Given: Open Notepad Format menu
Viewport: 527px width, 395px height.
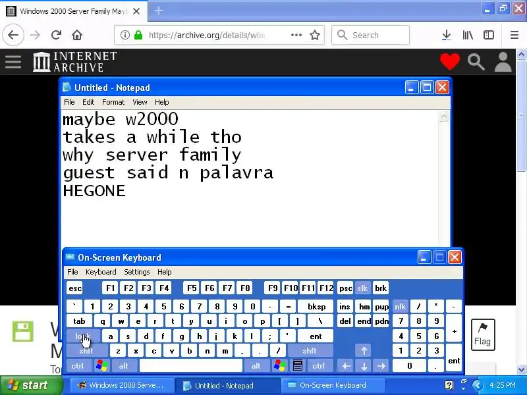Looking at the screenshot, I should point(113,102).
